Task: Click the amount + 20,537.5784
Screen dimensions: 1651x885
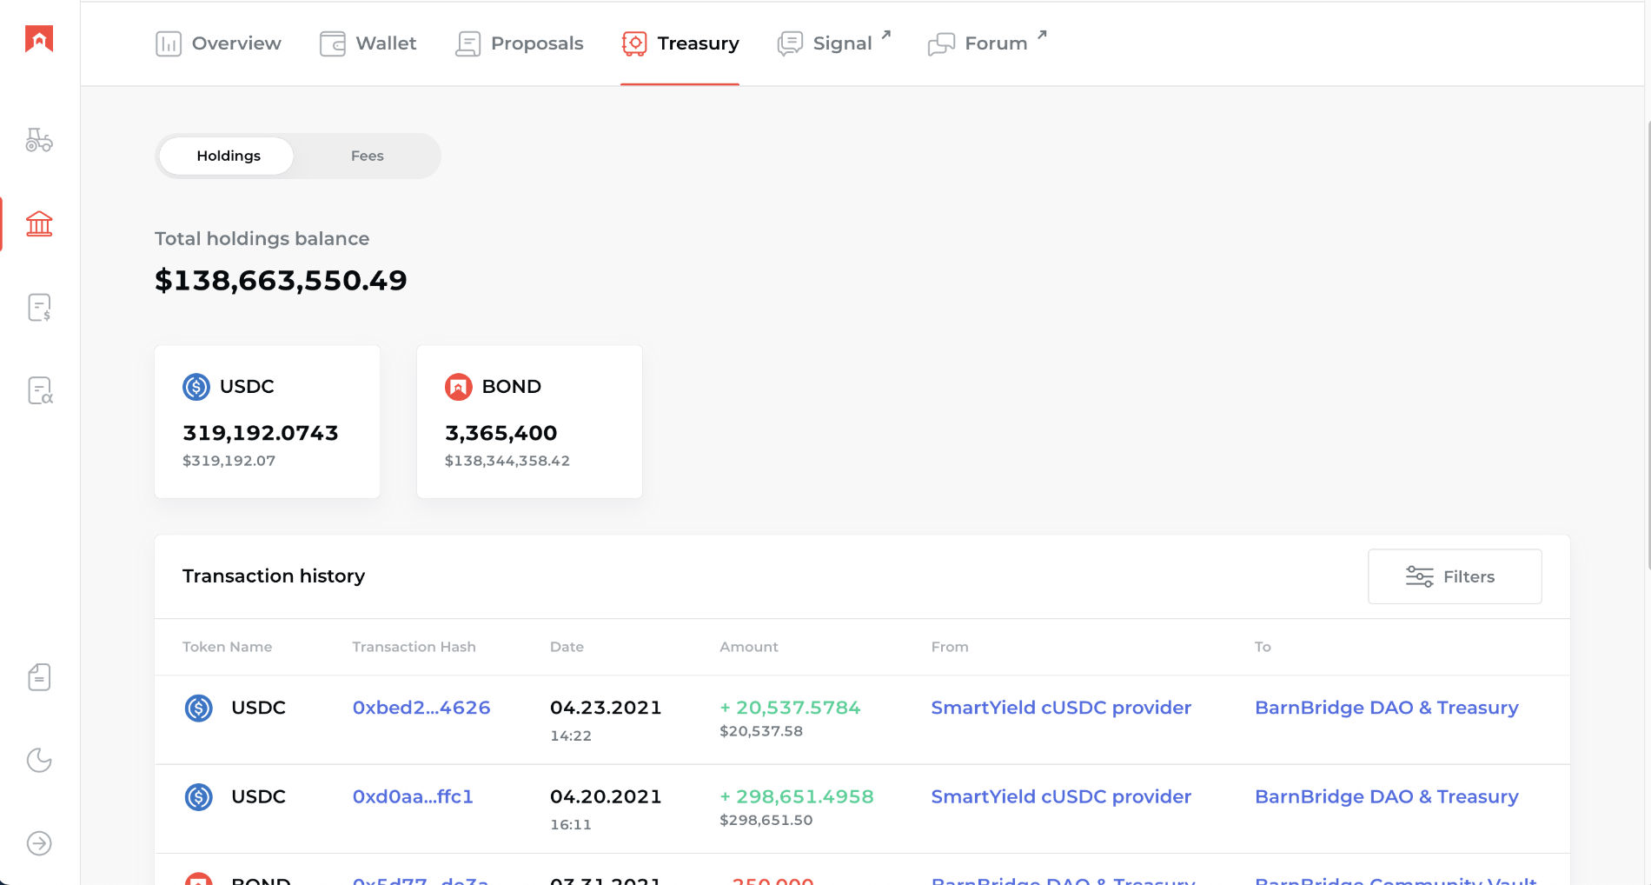Action: [790, 708]
